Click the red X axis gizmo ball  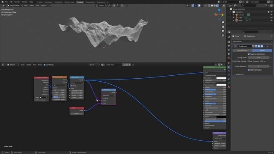[x=216, y=15]
